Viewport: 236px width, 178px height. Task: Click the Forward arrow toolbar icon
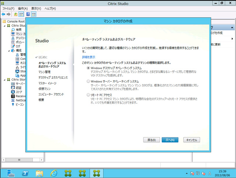[8, 14]
